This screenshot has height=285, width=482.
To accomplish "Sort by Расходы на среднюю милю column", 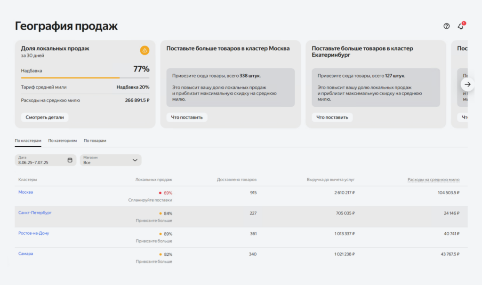I will 434,179.
